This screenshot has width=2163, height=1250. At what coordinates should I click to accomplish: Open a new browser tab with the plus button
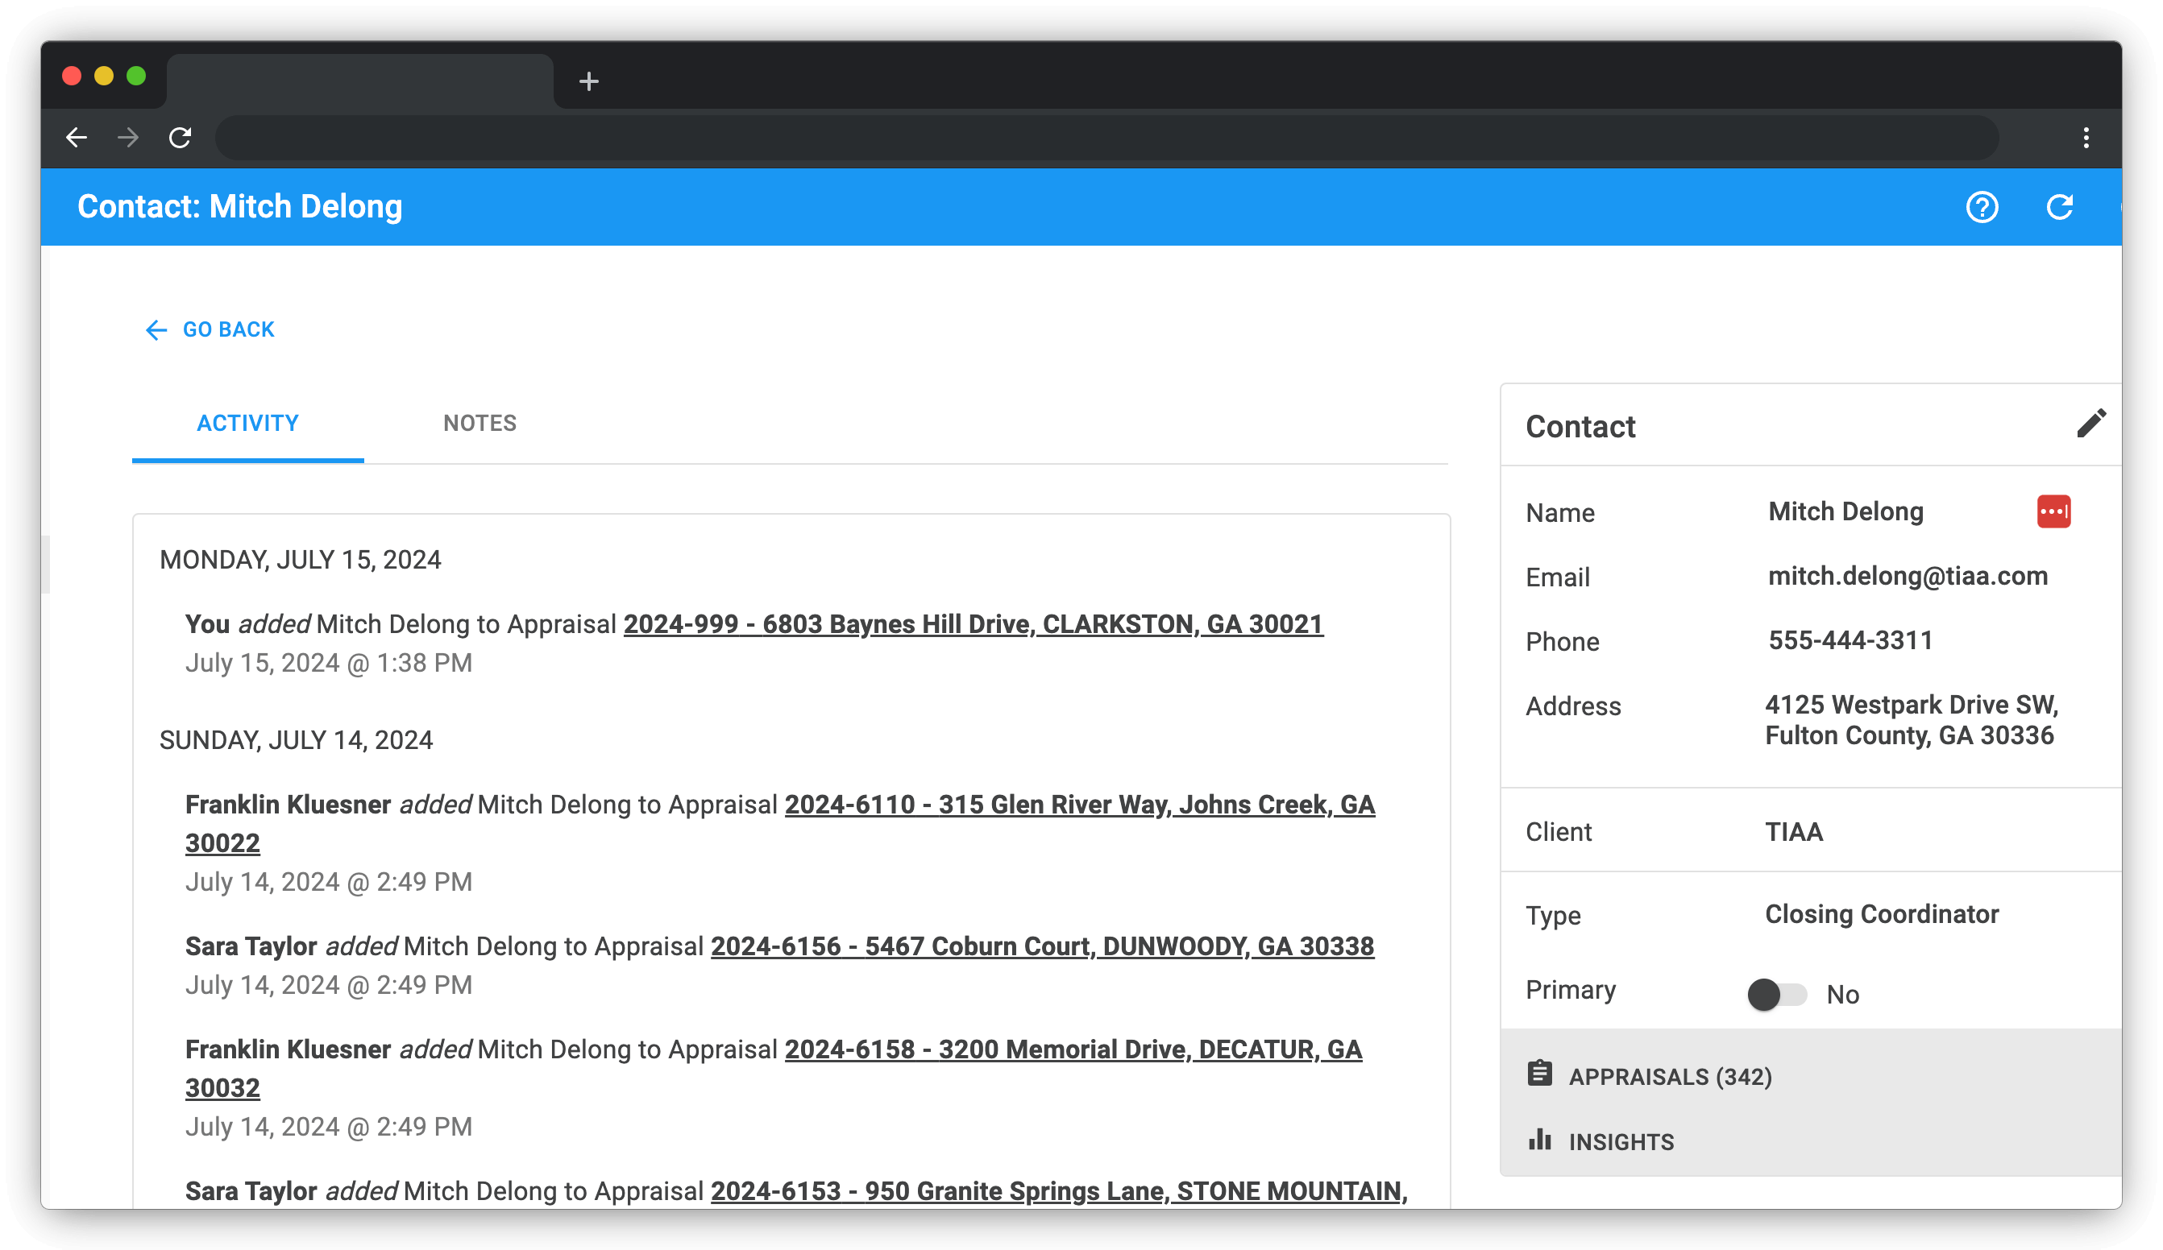(588, 81)
